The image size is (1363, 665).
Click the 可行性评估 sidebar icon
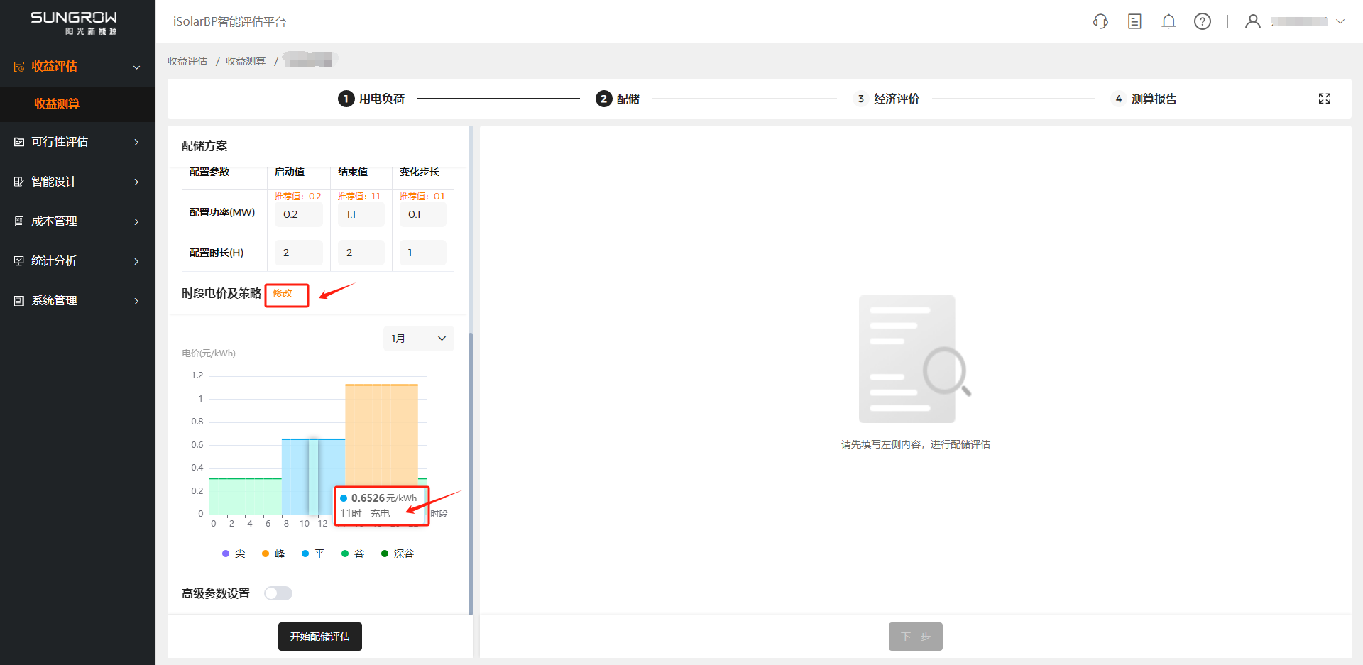19,142
